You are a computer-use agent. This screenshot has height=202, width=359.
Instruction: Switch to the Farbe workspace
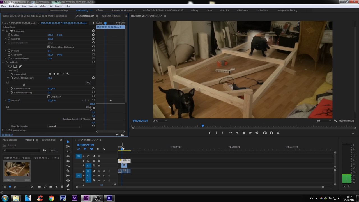tap(209, 10)
